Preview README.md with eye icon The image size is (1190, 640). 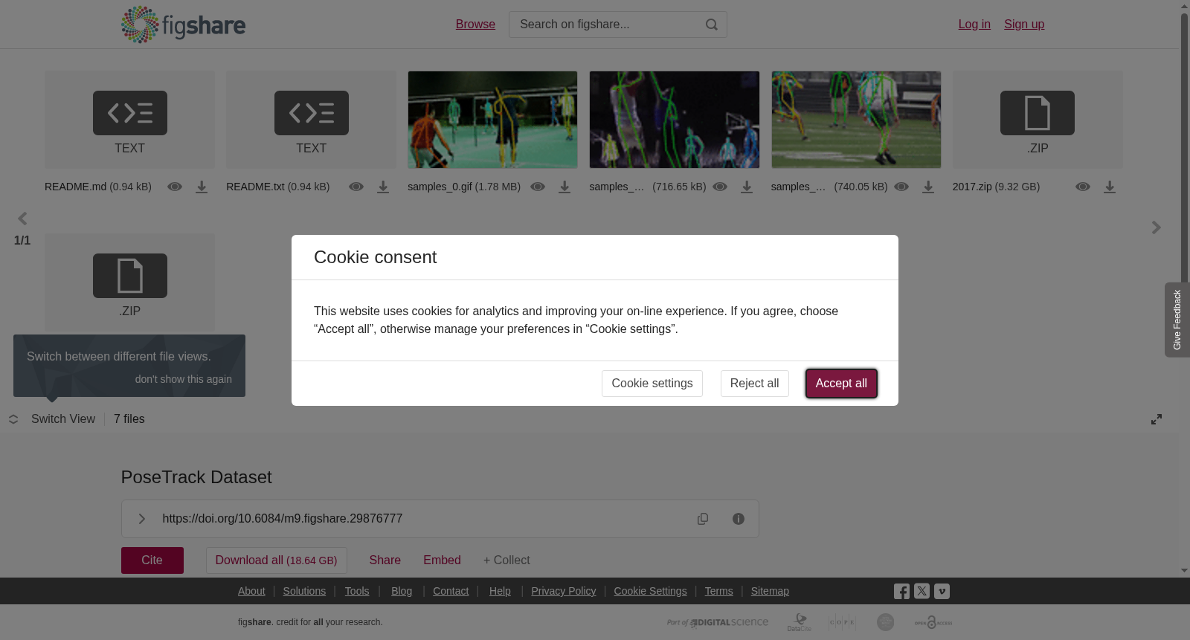(x=175, y=187)
